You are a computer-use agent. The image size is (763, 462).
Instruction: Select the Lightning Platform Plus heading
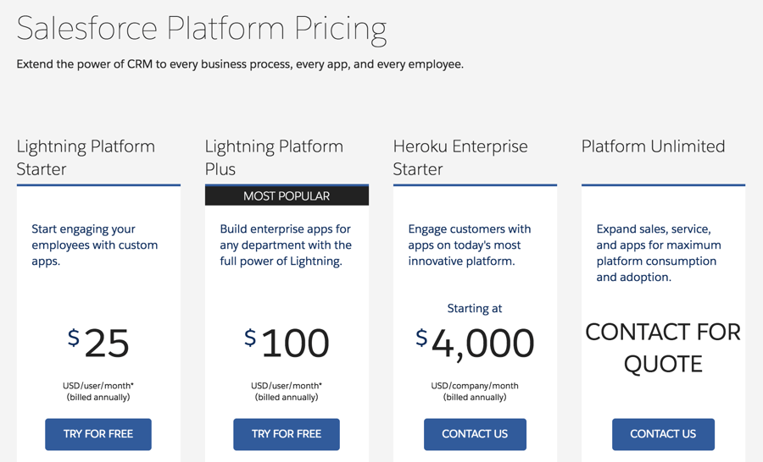coord(274,157)
